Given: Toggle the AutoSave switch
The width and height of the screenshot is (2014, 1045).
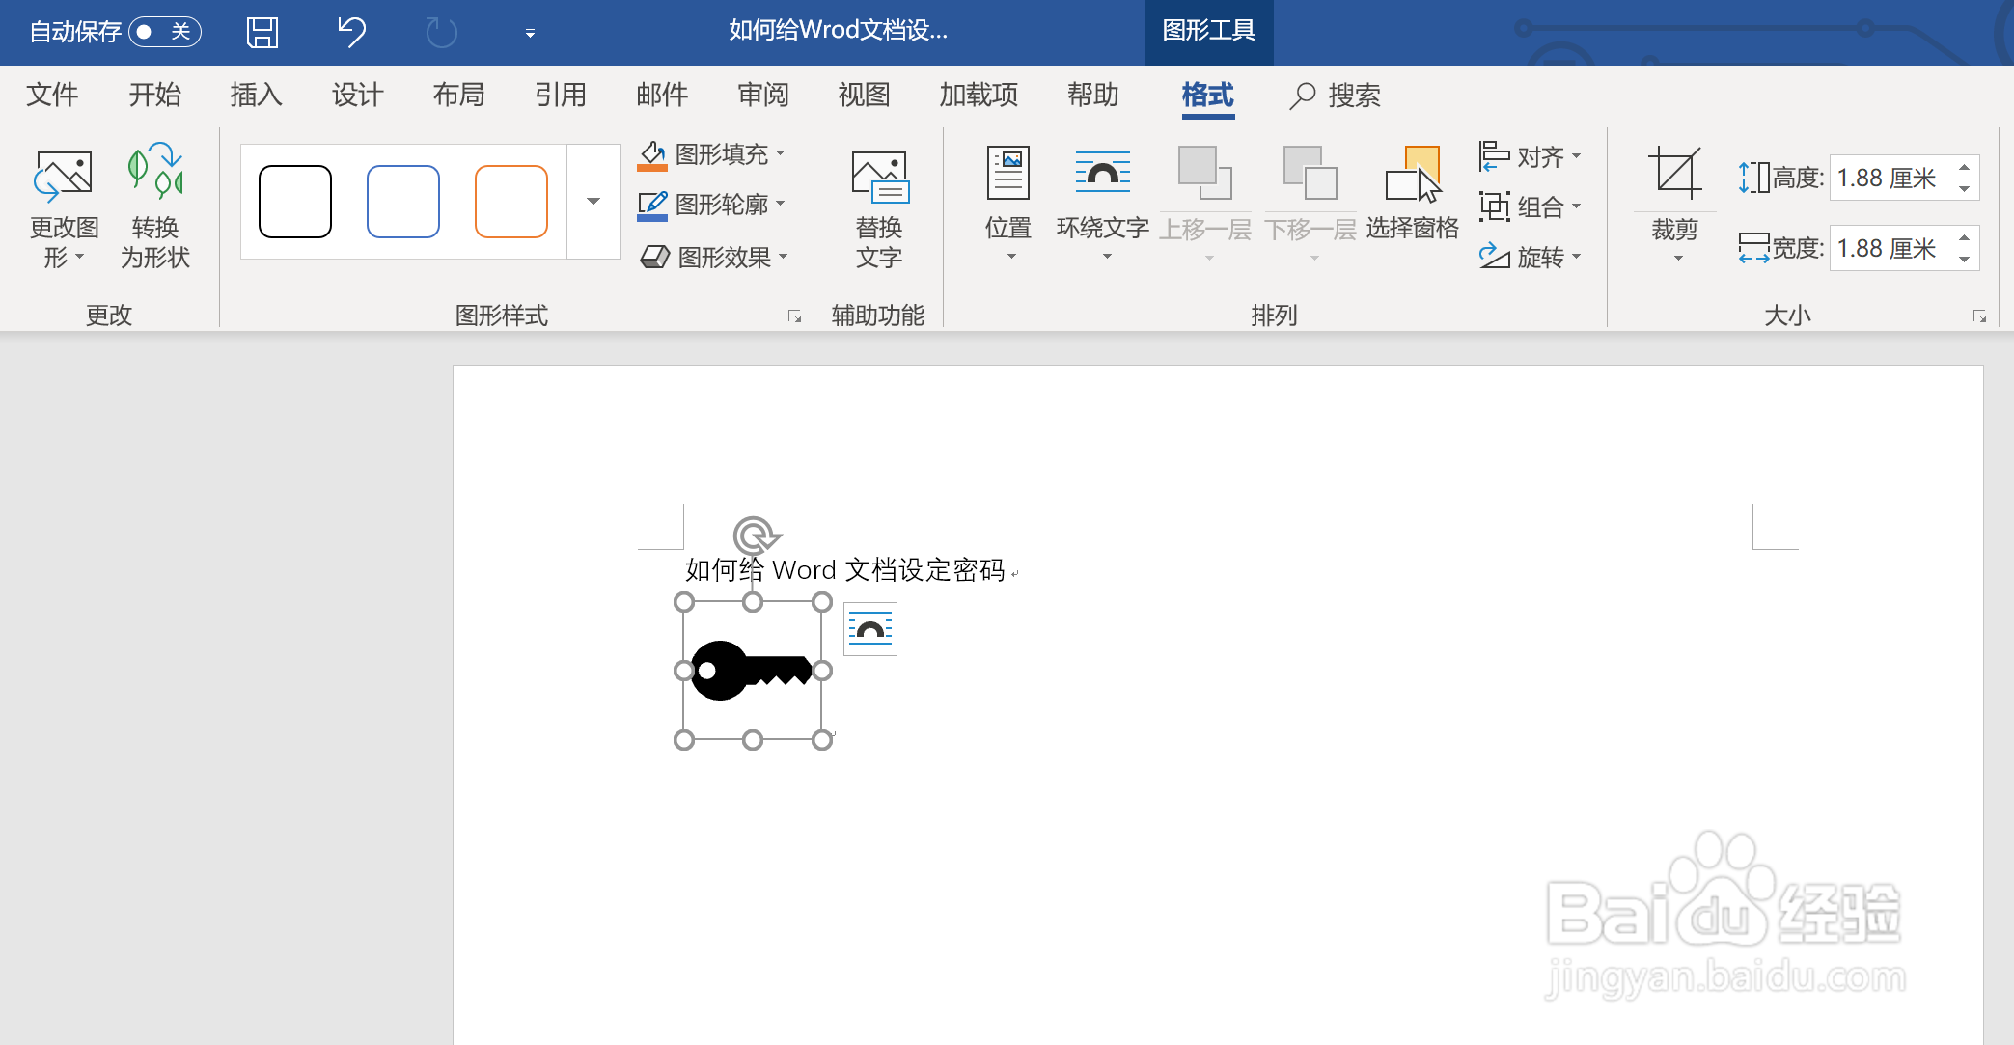Looking at the screenshot, I should [x=164, y=32].
